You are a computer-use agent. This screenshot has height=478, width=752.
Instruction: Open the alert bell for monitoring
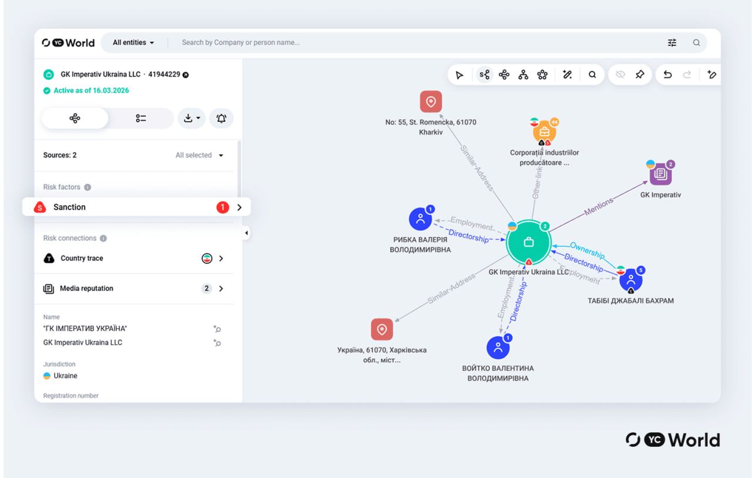(221, 118)
